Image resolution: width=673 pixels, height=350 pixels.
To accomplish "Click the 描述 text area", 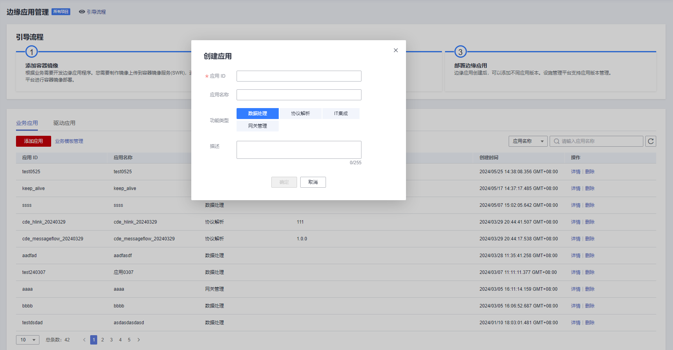I will click(299, 150).
